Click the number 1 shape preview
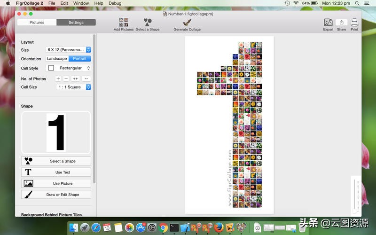376x235 pixels. coord(56,133)
